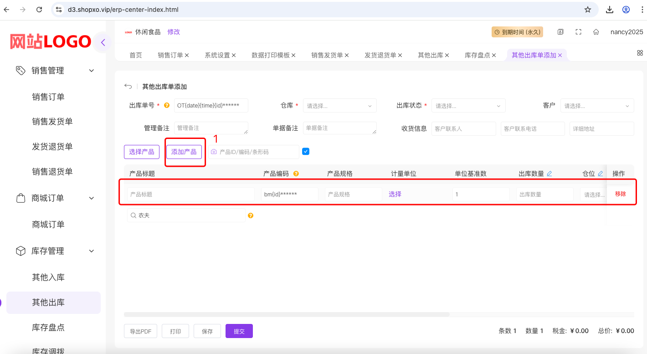Focus the 出库单号 input field
Image resolution: width=647 pixels, height=354 pixels.
[x=211, y=106]
